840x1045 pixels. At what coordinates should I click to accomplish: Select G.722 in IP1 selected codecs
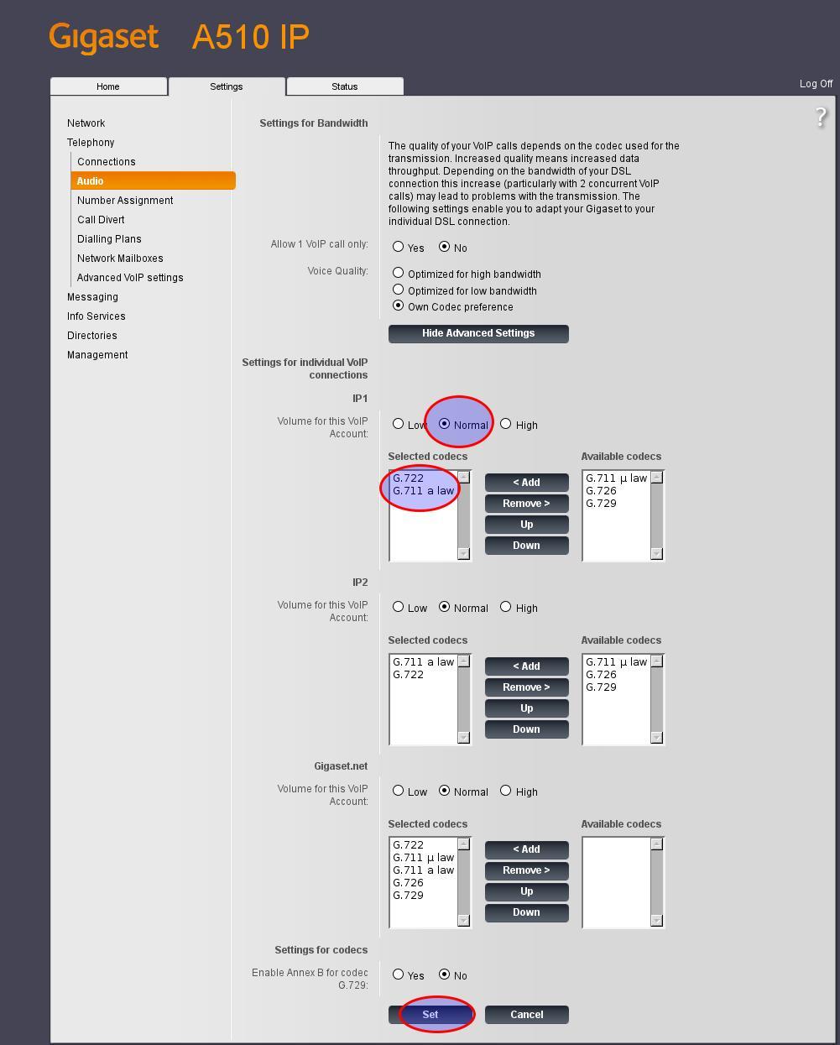pos(409,478)
